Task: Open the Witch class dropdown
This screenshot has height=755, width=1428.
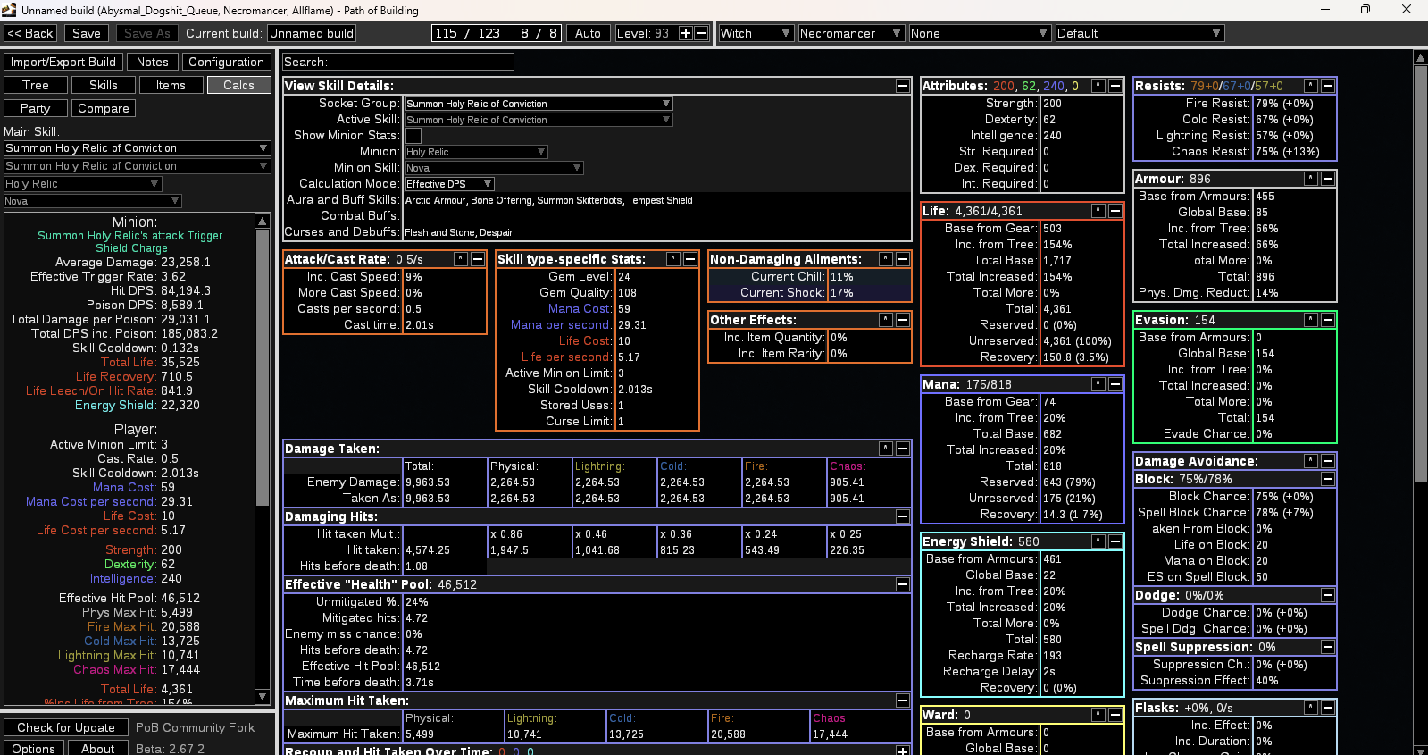Action: tap(756, 33)
